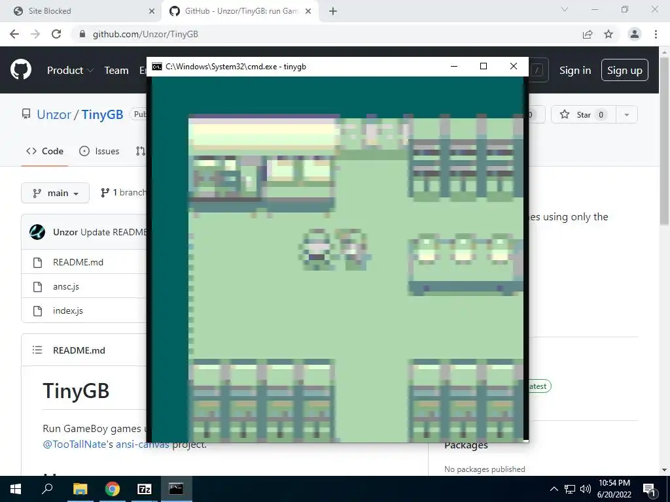Open a new Chrome tab
This screenshot has height=502, width=670.
(333, 11)
